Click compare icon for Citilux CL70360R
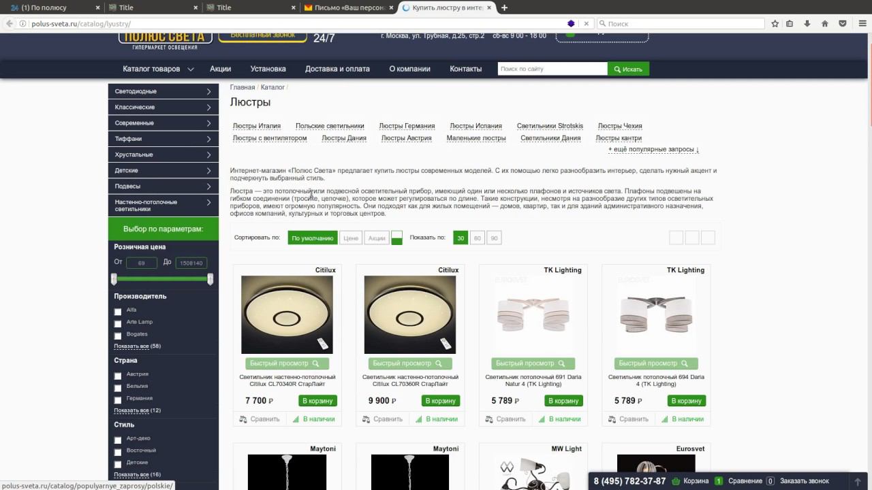 pos(366,419)
